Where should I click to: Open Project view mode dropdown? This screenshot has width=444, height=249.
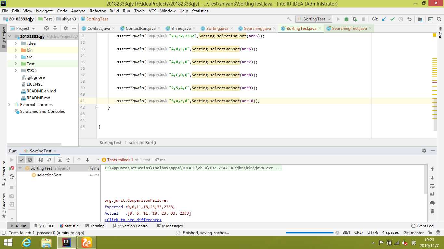pyautogui.click(x=23, y=28)
